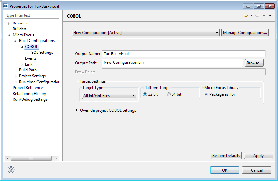Click the help question mark icon
Image resolution: width=278 pixels, height=181 pixels.
coord(11,170)
